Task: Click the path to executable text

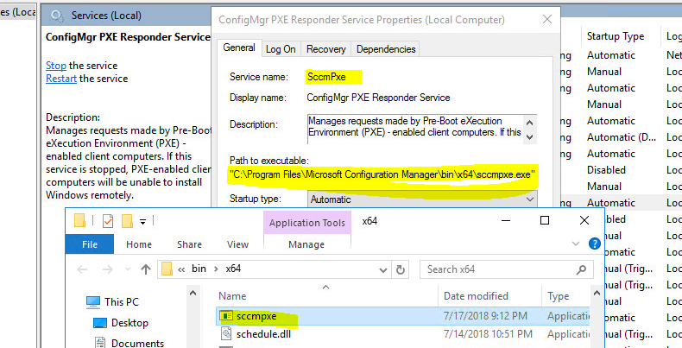Action: click(382, 175)
